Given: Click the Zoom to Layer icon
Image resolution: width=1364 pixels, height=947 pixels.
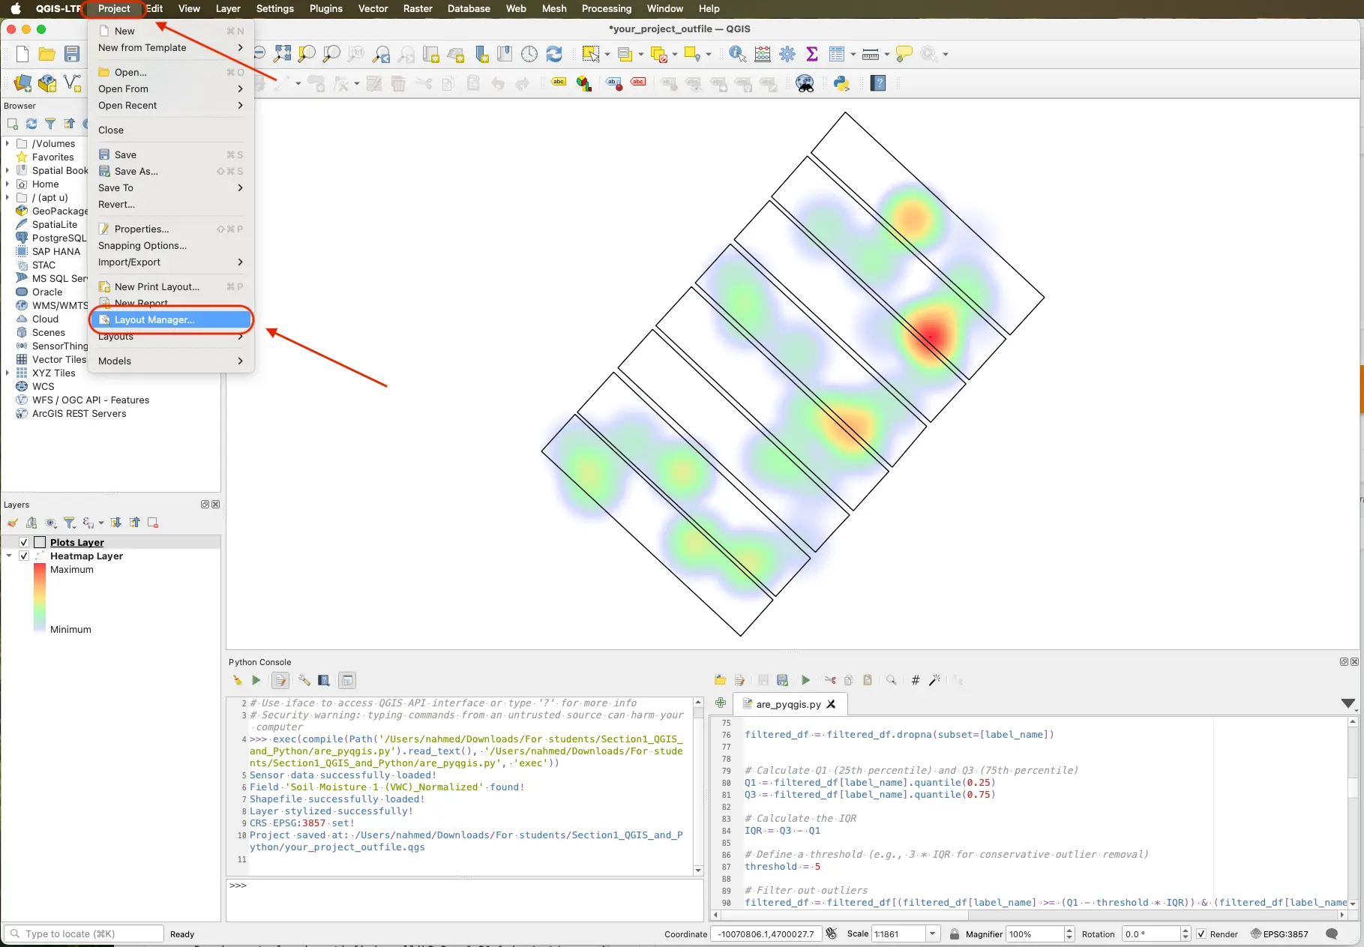Looking at the screenshot, I should (x=331, y=54).
